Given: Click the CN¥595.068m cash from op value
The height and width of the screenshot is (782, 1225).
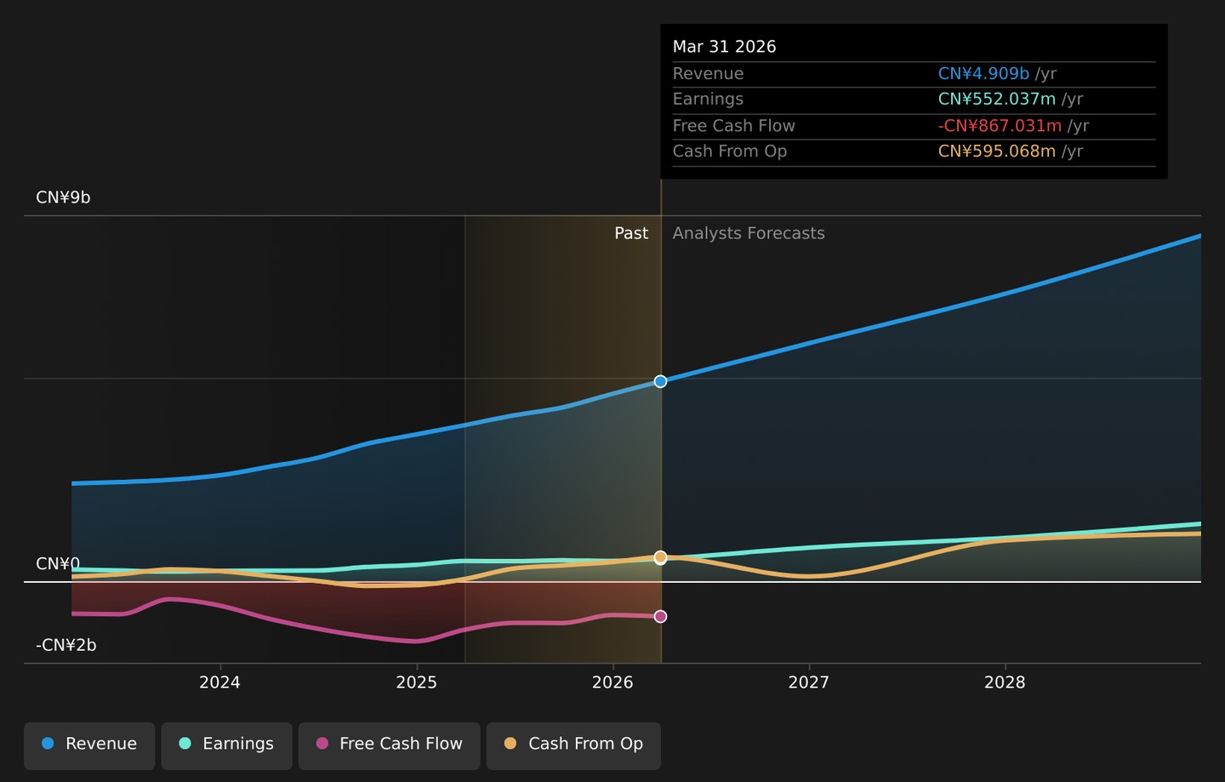Looking at the screenshot, I should click(997, 151).
